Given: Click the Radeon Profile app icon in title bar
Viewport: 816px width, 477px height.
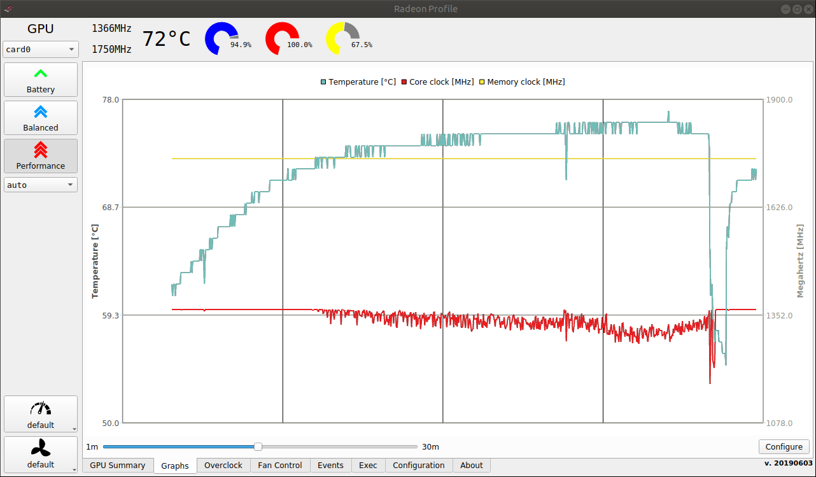Looking at the screenshot, I should pos(9,9).
